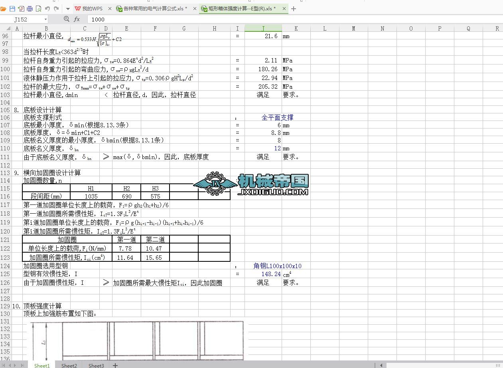The image size is (503, 368).
Task: Select column K header
Action: point(296,28)
